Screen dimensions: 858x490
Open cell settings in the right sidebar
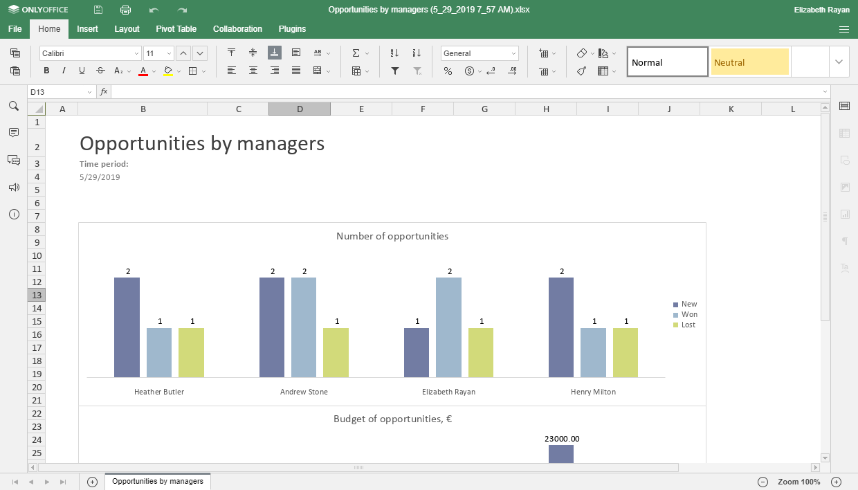pos(844,105)
